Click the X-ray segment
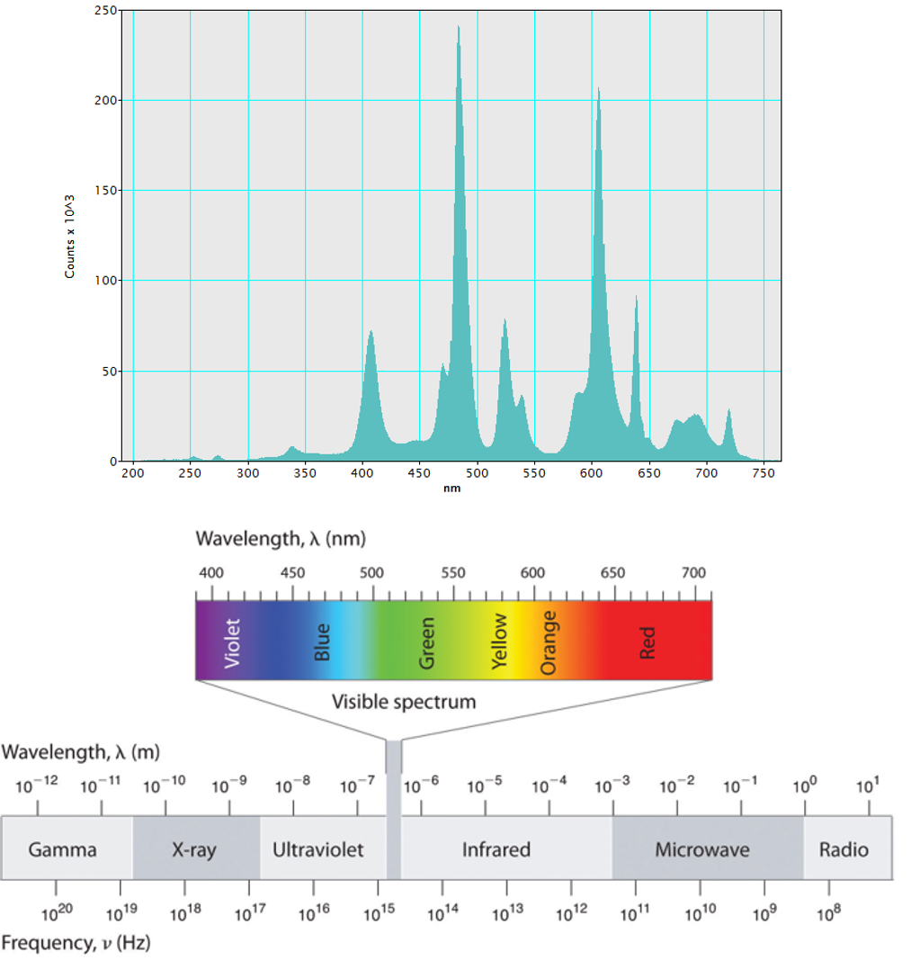The height and width of the screenshot is (960, 911). point(196,848)
